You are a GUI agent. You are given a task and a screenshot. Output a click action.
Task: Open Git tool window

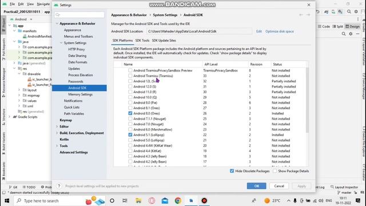[13, 187]
